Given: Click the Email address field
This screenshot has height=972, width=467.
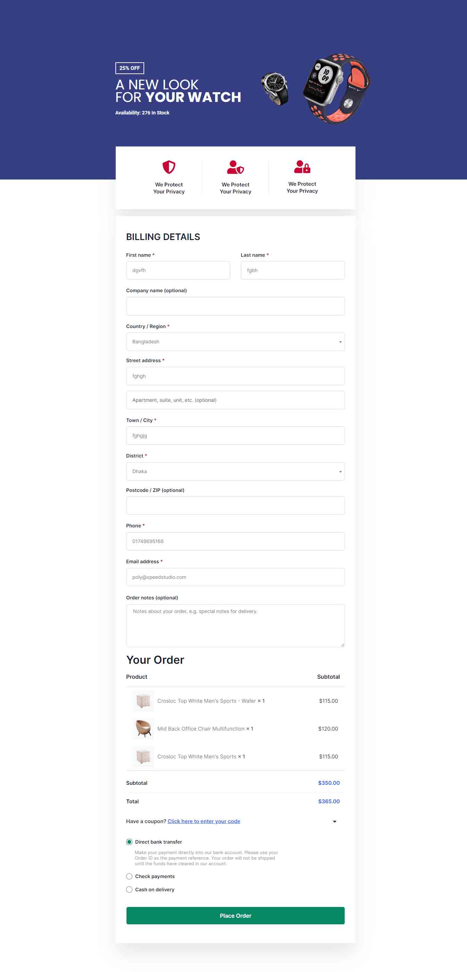Looking at the screenshot, I should (x=235, y=576).
